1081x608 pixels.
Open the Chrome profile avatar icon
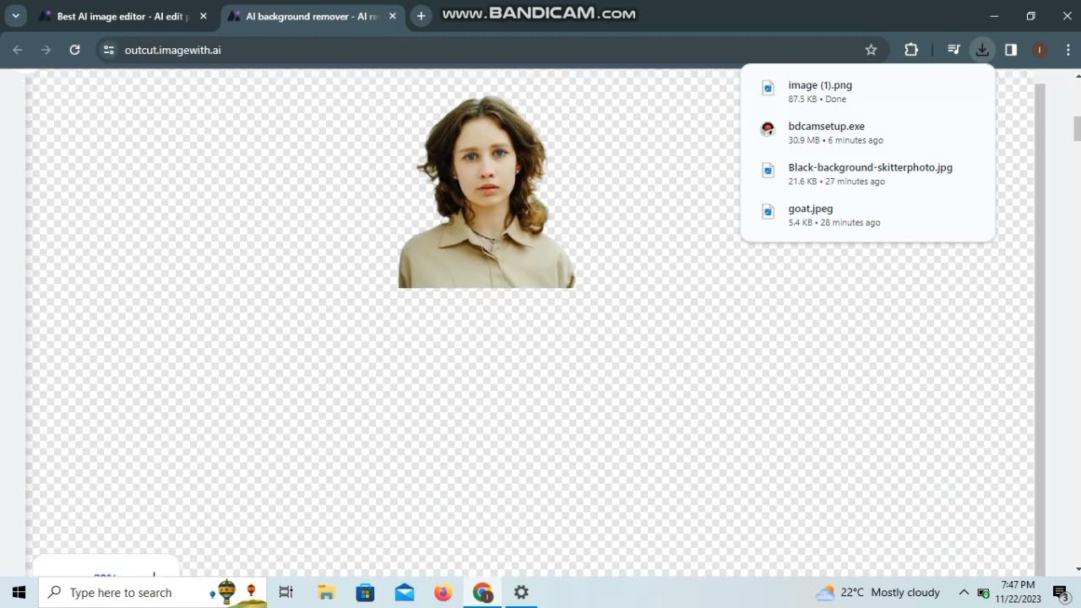(x=1039, y=50)
